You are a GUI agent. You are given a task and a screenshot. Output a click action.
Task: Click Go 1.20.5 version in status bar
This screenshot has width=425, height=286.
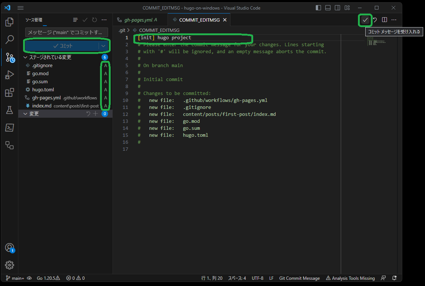pos(48,278)
